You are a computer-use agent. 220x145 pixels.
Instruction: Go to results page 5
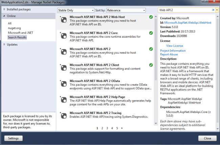click(x=117, y=128)
